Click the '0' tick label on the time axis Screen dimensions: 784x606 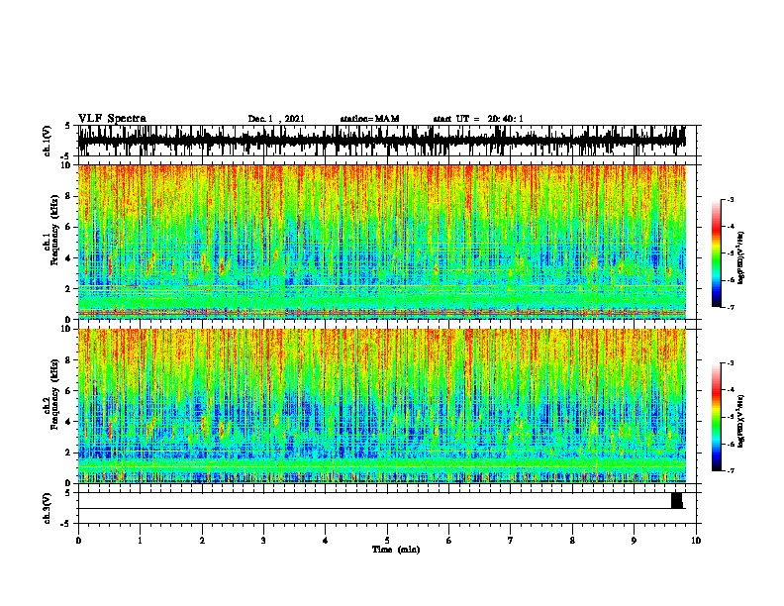(78, 541)
